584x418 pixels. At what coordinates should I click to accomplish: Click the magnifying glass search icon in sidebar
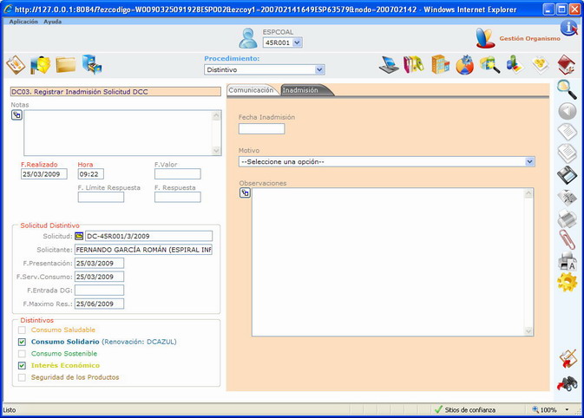click(x=567, y=89)
